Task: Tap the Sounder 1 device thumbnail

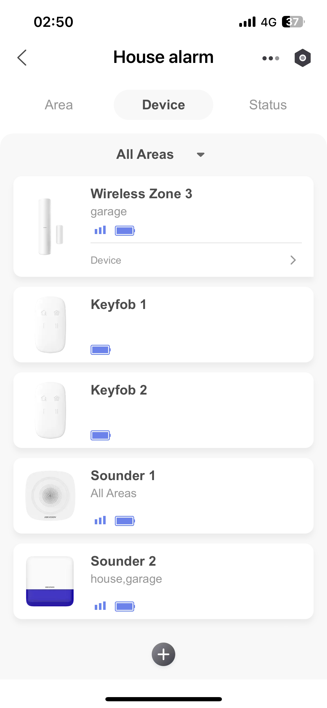Action: pyautogui.click(x=50, y=496)
